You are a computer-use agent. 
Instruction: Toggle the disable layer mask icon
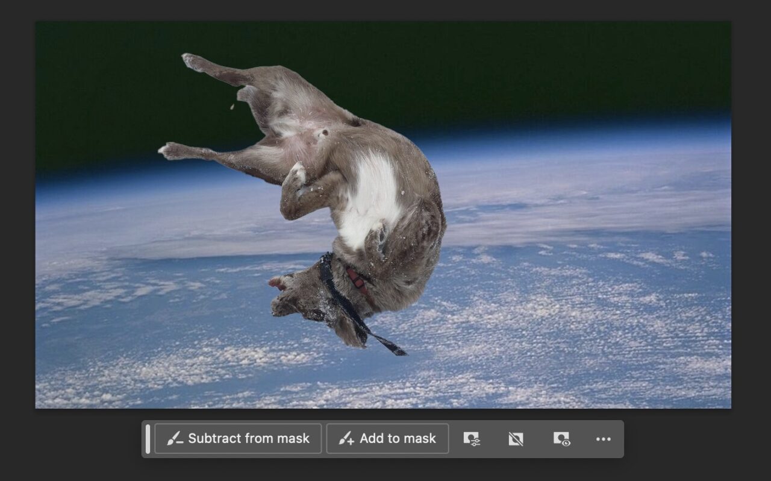tap(516, 439)
